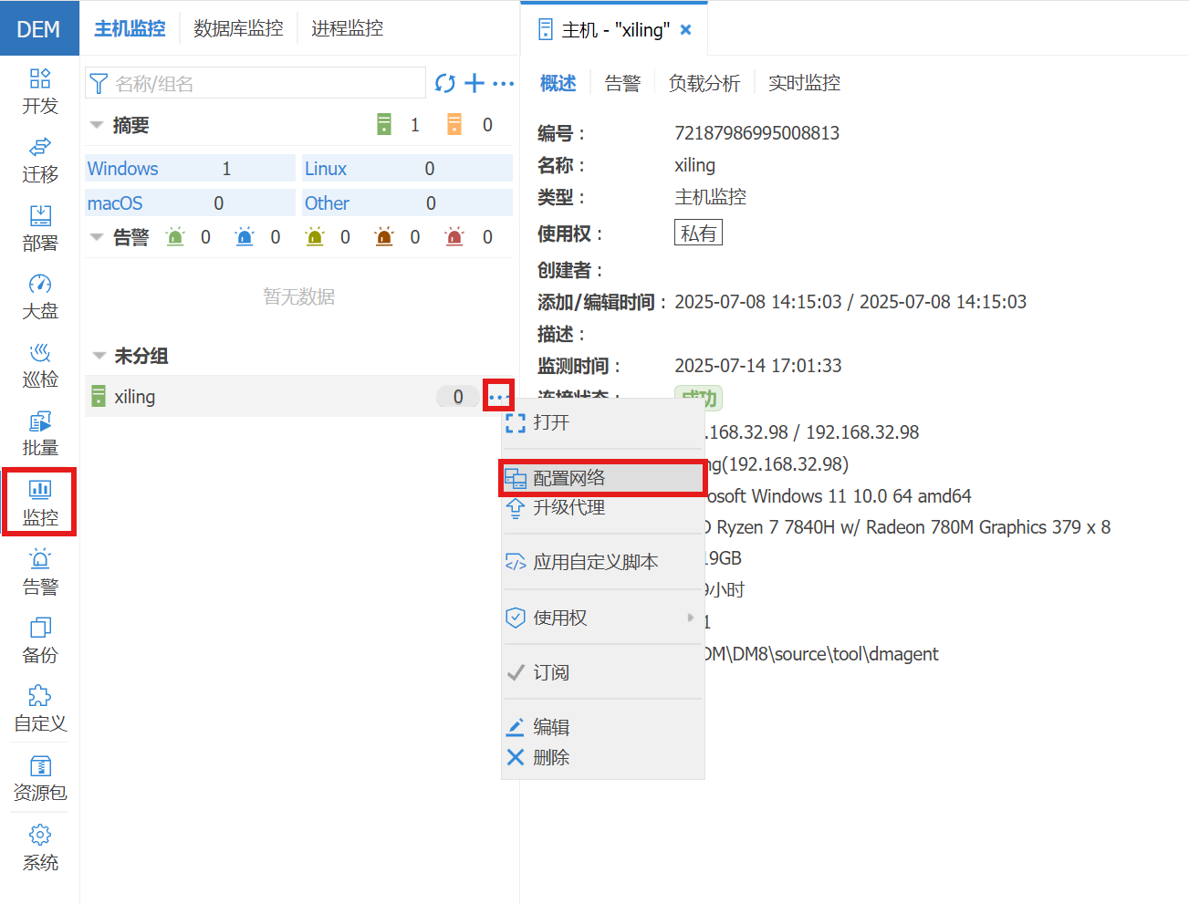Screen dimensions: 1189x904
Task: Select the 巡检 (Inspection) sidebar icon
Action: click(x=39, y=365)
